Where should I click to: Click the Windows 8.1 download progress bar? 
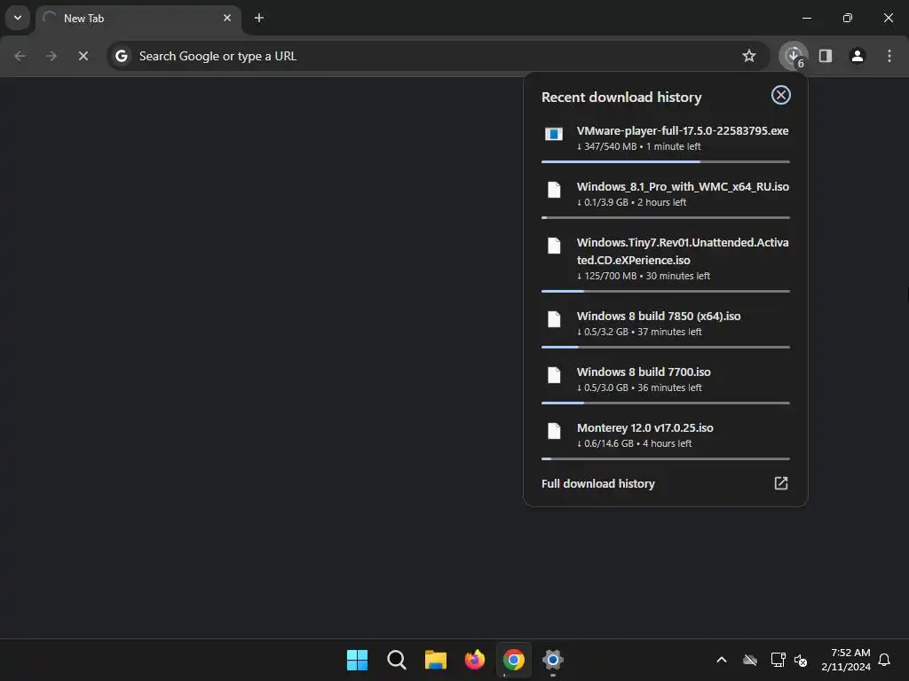click(666, 218)
